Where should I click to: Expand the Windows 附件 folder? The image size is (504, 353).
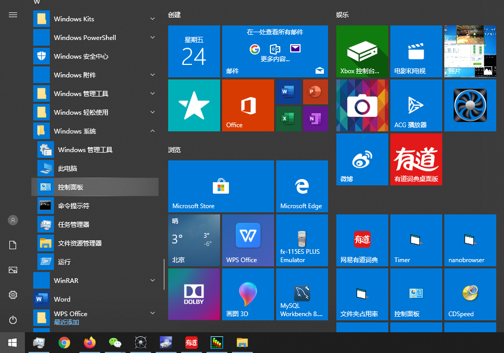(x=95, y=75)
